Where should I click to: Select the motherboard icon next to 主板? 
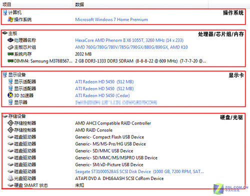5,33
